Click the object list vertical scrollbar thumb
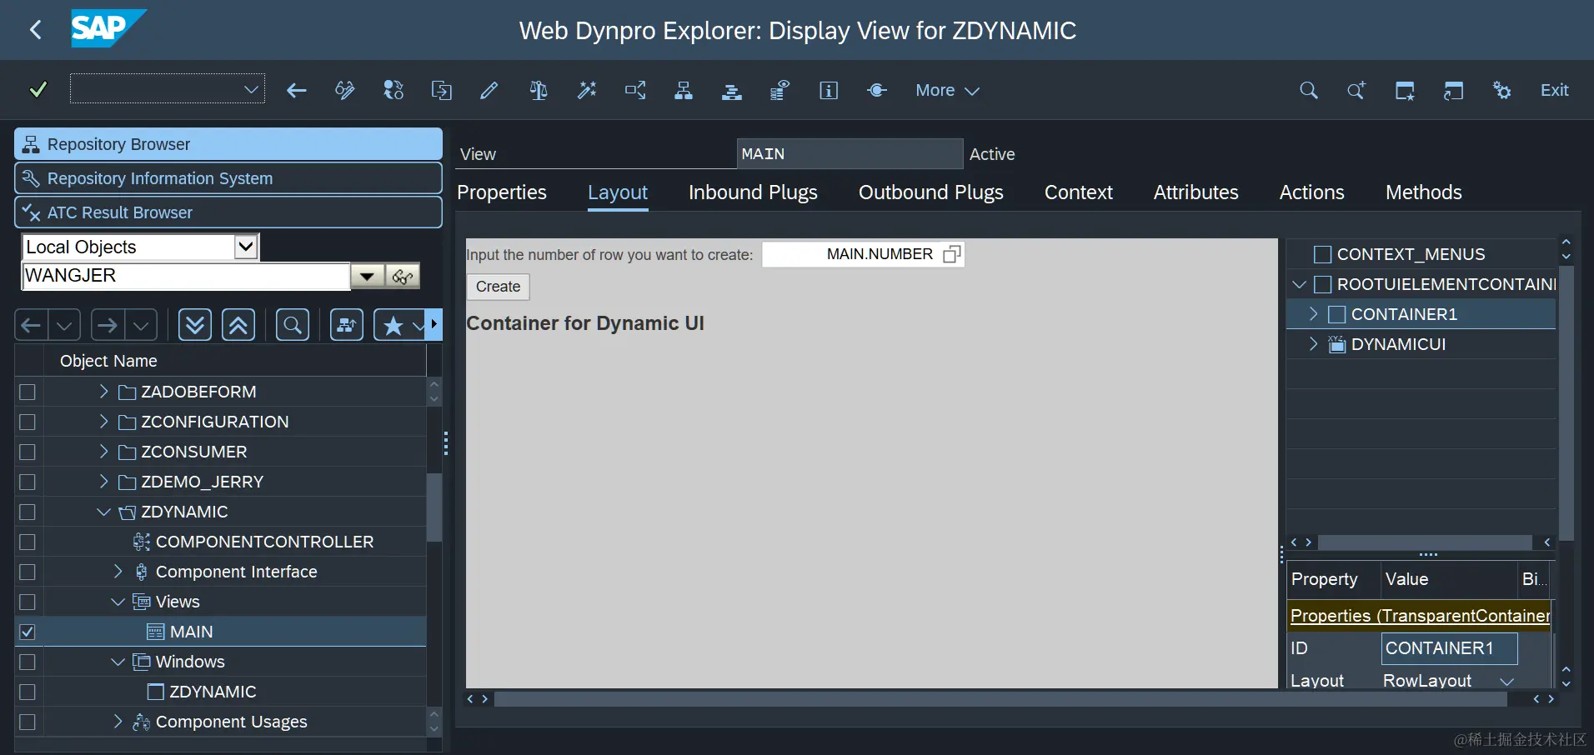The image size is (1594, 755). [x=434, y=507]
